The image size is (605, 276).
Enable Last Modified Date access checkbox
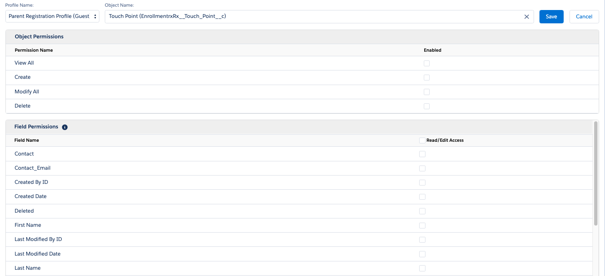click(x=422, y=254)
